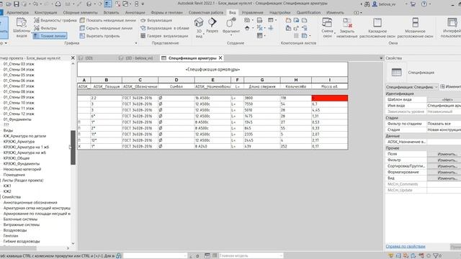Open the Фильтр по стадиям dropdown
461x259 pixels.
(444, 124)
